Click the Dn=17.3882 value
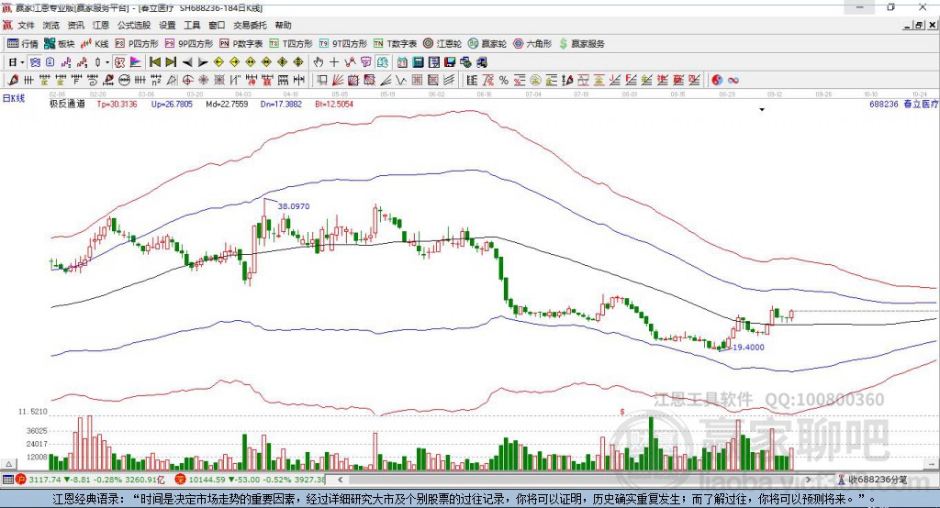940x508 pixels. [281, 104]
